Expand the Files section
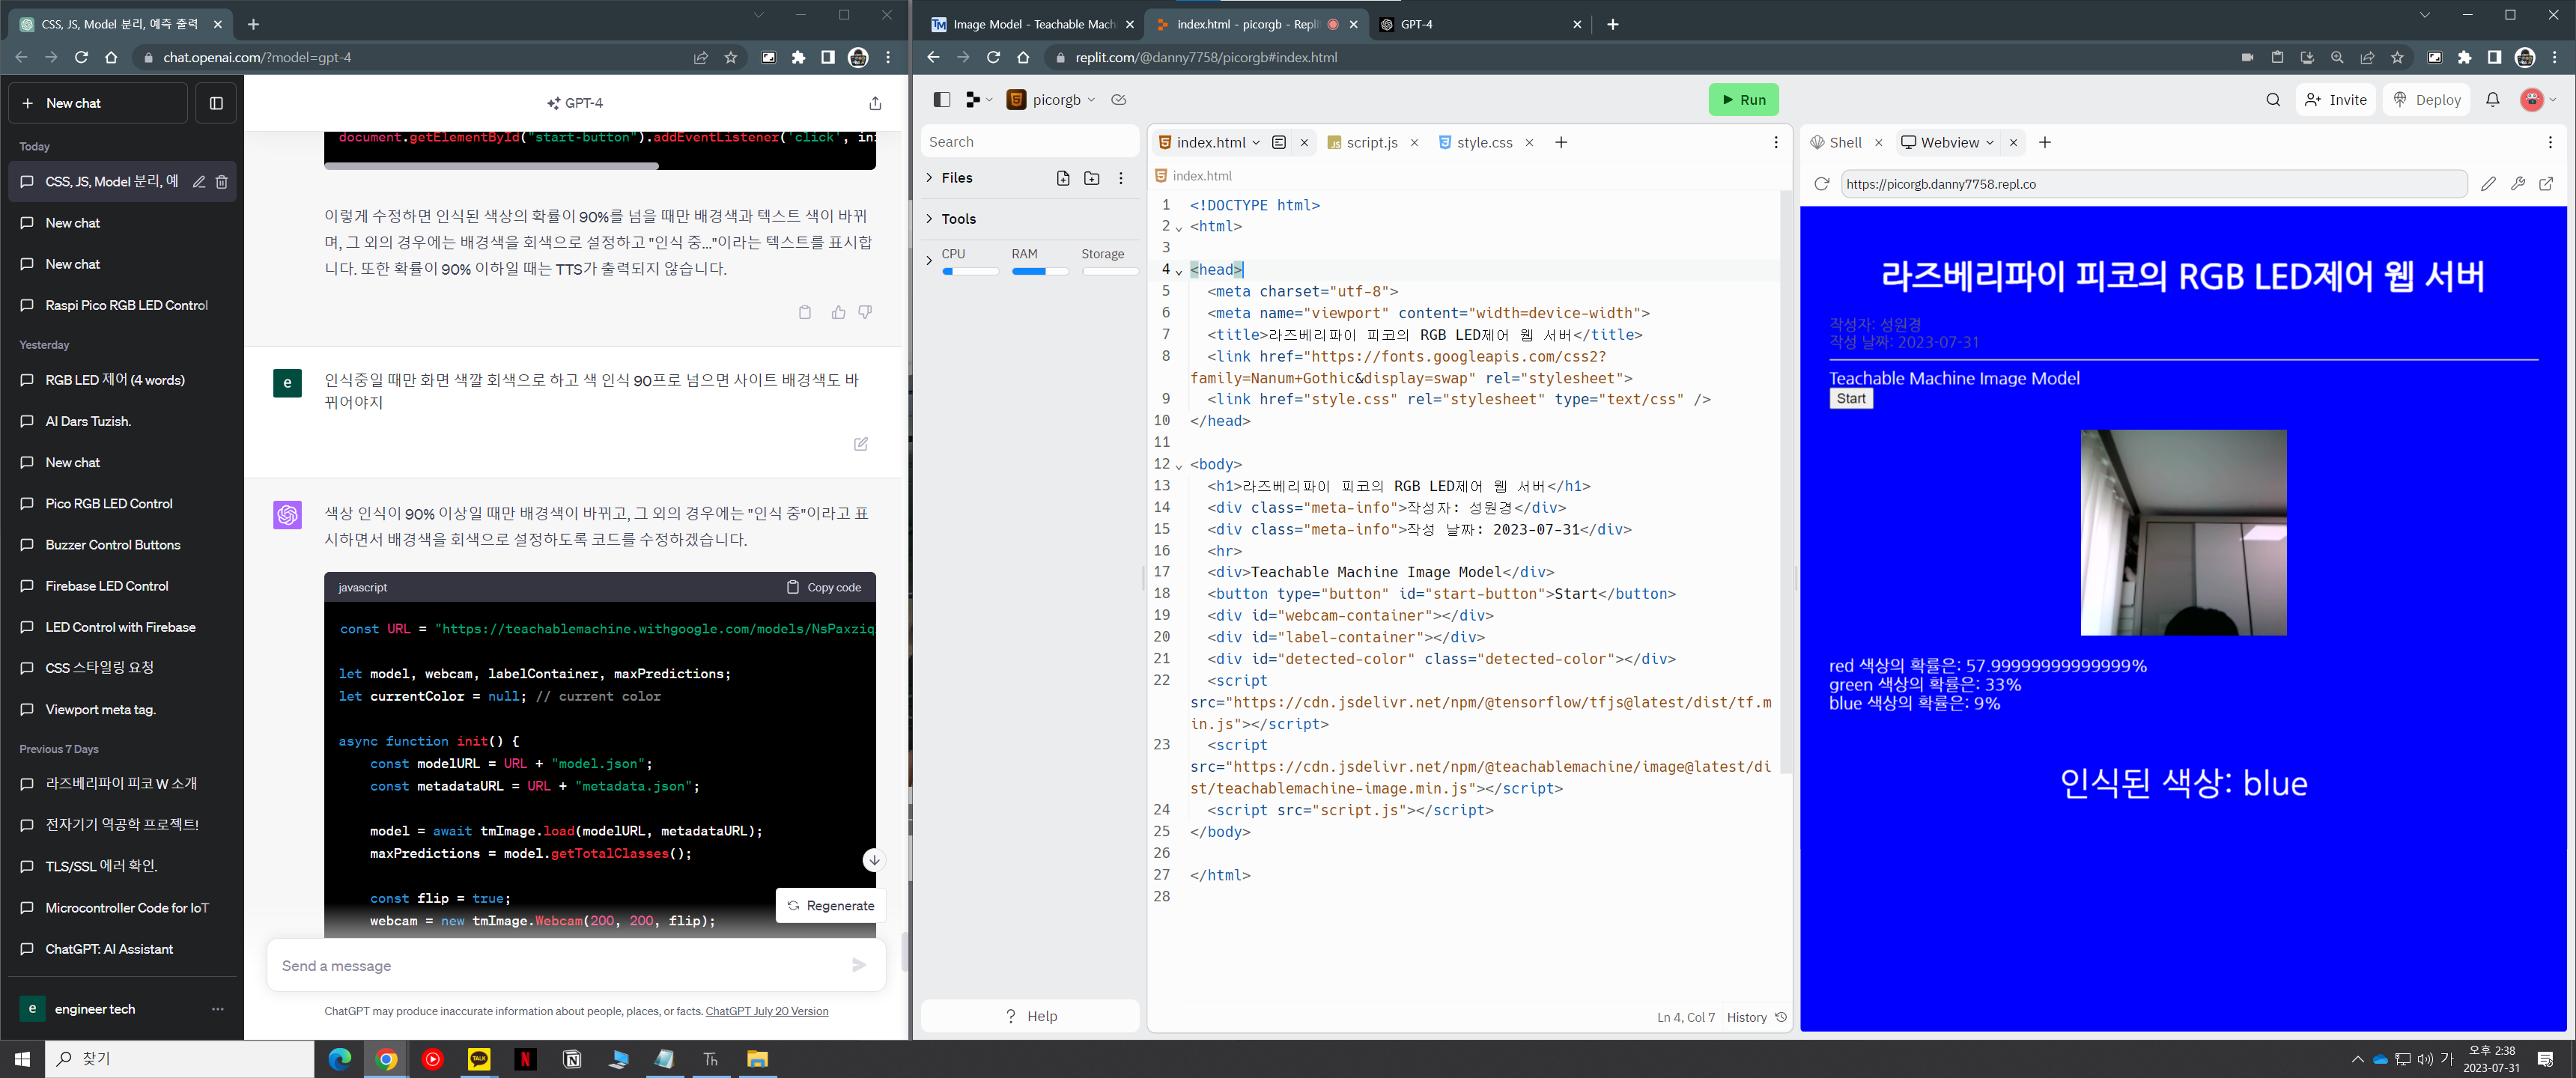This screenshot has height=1078, width=2576. [930, 178]
